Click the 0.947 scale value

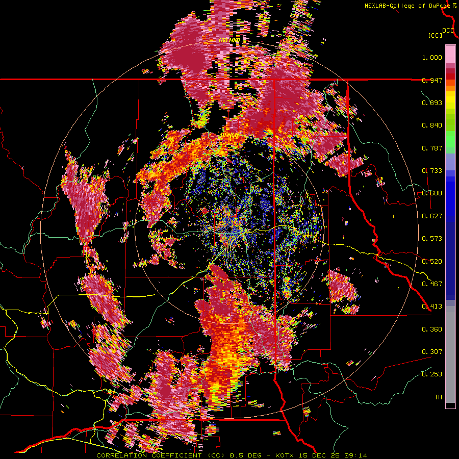coord(432,80)
